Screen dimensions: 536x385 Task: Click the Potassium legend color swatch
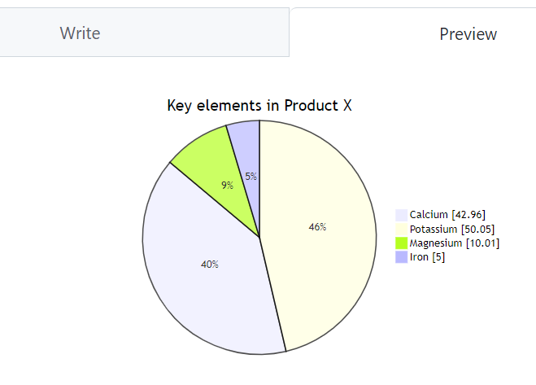click(x=401, y=229)
